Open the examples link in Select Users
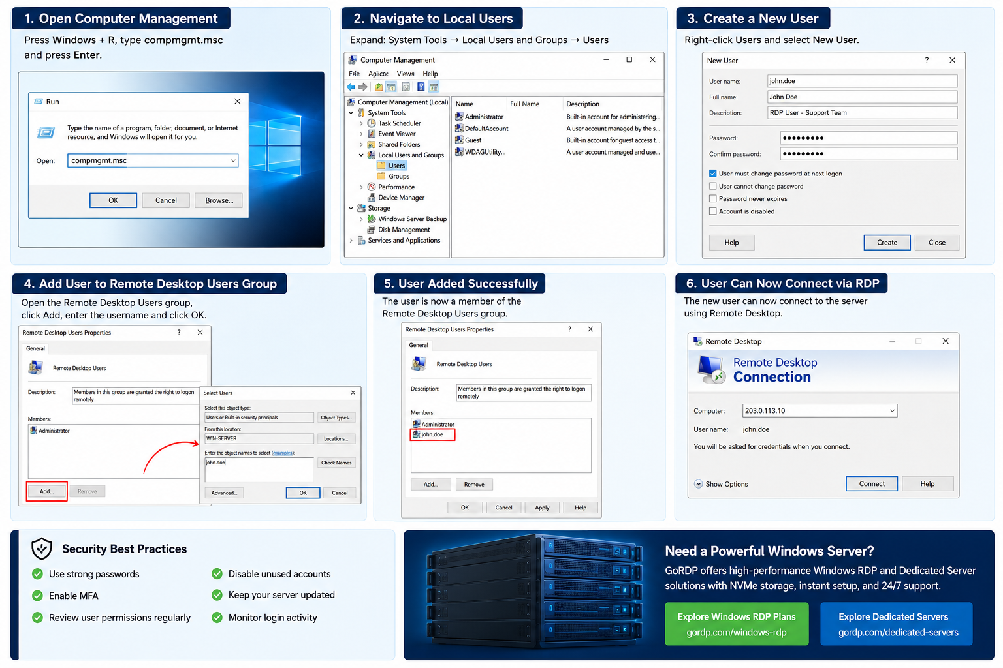This screenshot has width=1003, height=668. (283, 453)
